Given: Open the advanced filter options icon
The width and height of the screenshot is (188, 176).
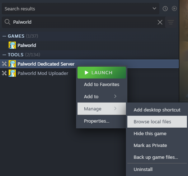Looking at the screenshot, I should pos(171,22).
